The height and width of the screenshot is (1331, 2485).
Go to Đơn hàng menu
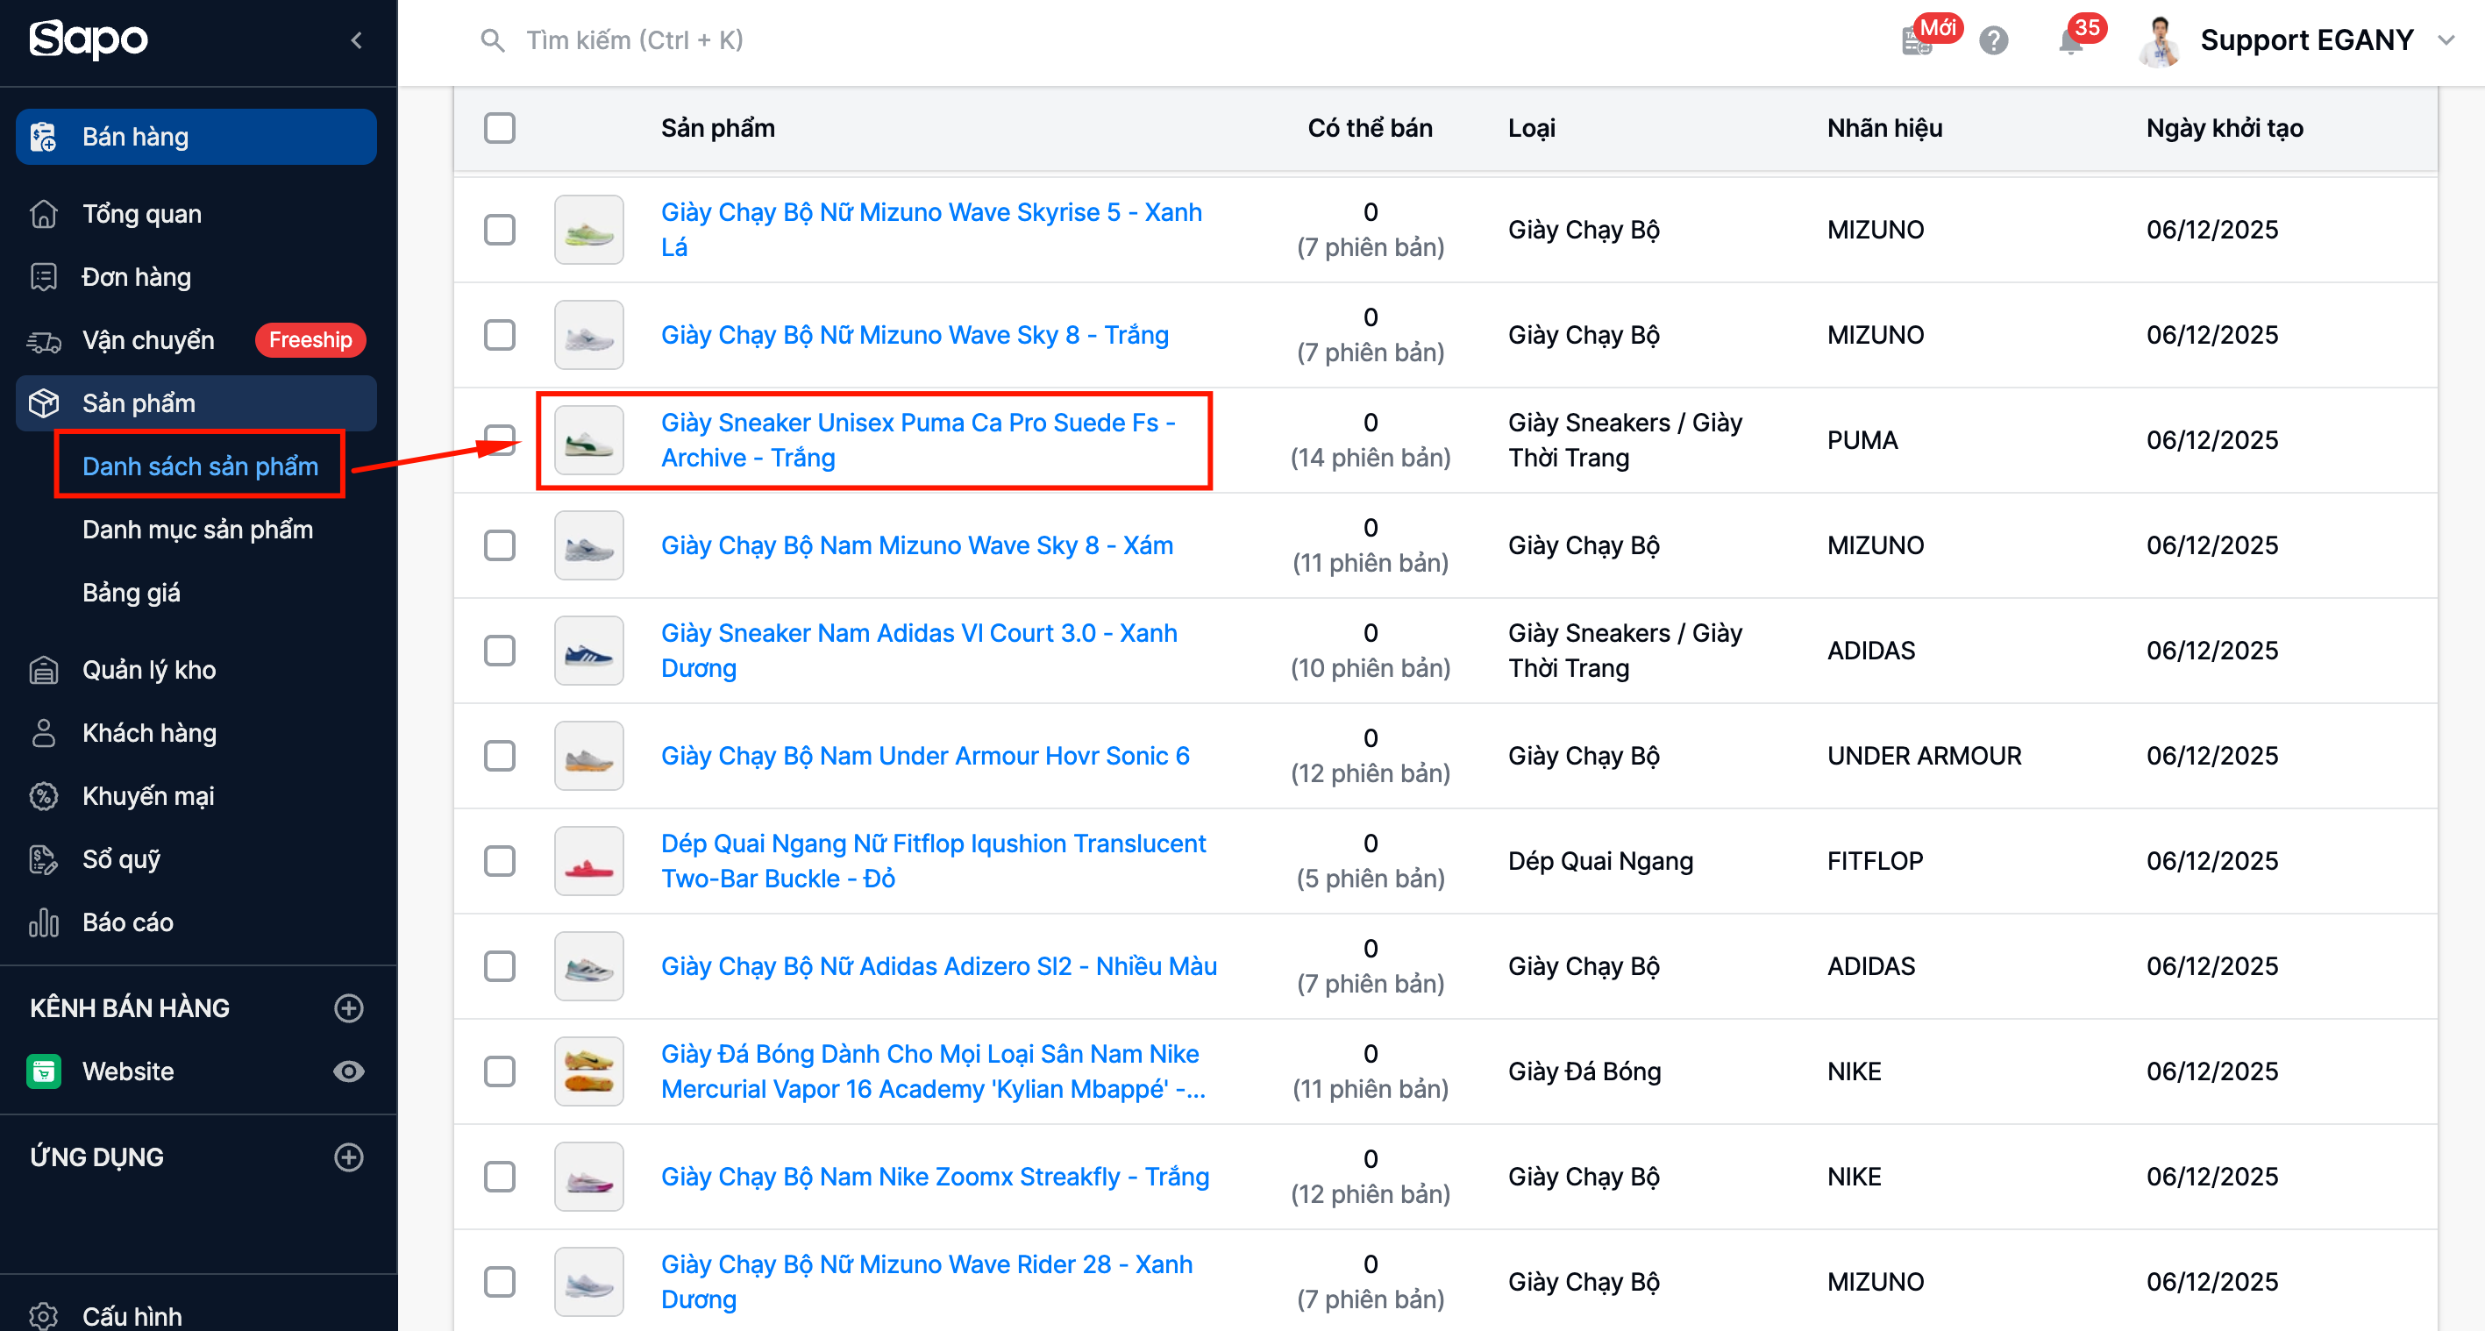(136, 277)
